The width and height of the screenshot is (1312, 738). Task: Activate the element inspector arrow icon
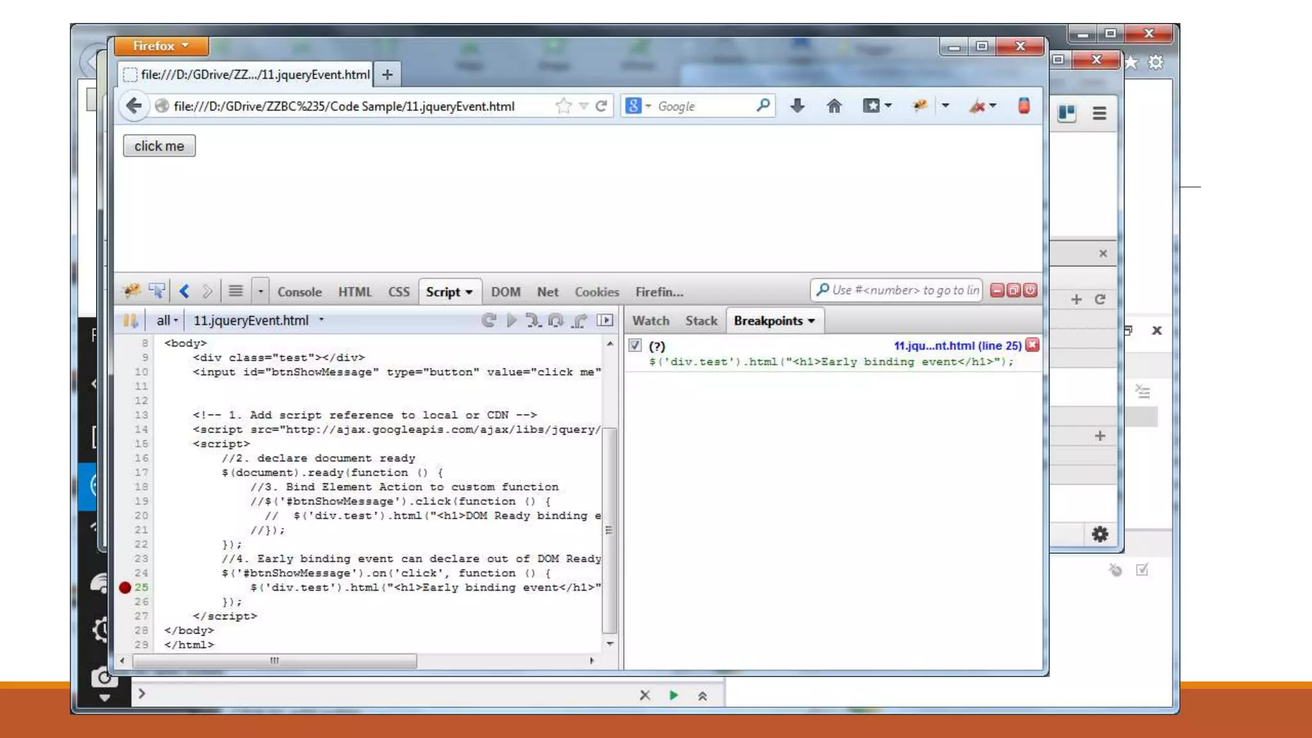pos(156,291)
